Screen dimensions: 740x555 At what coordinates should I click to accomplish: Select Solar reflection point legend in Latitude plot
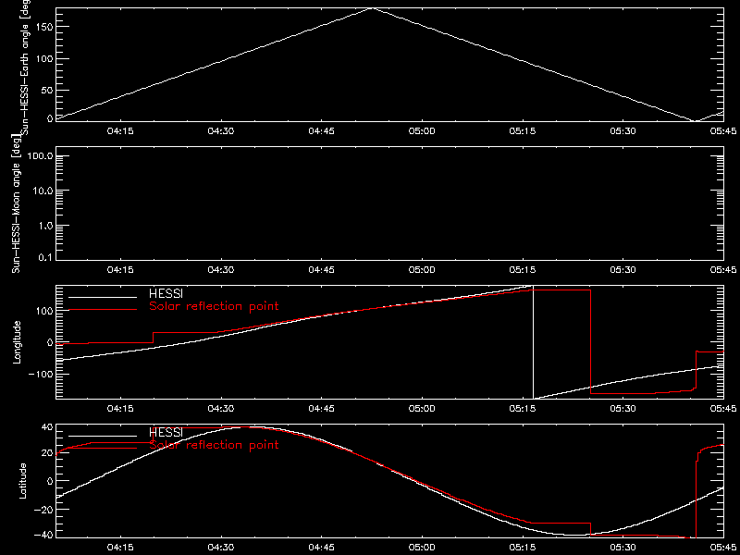[214, 445]
